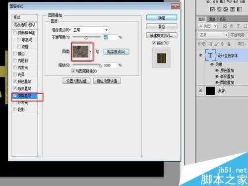Click the 缩放 percentage input field
Image resolution: width=248 pixels, height=186 pixels.
tap(110, 65)
